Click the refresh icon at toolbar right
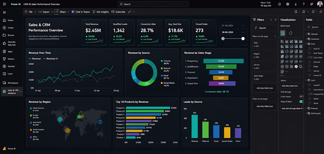This screenshot has height=154, width=324. click(320, 12)
